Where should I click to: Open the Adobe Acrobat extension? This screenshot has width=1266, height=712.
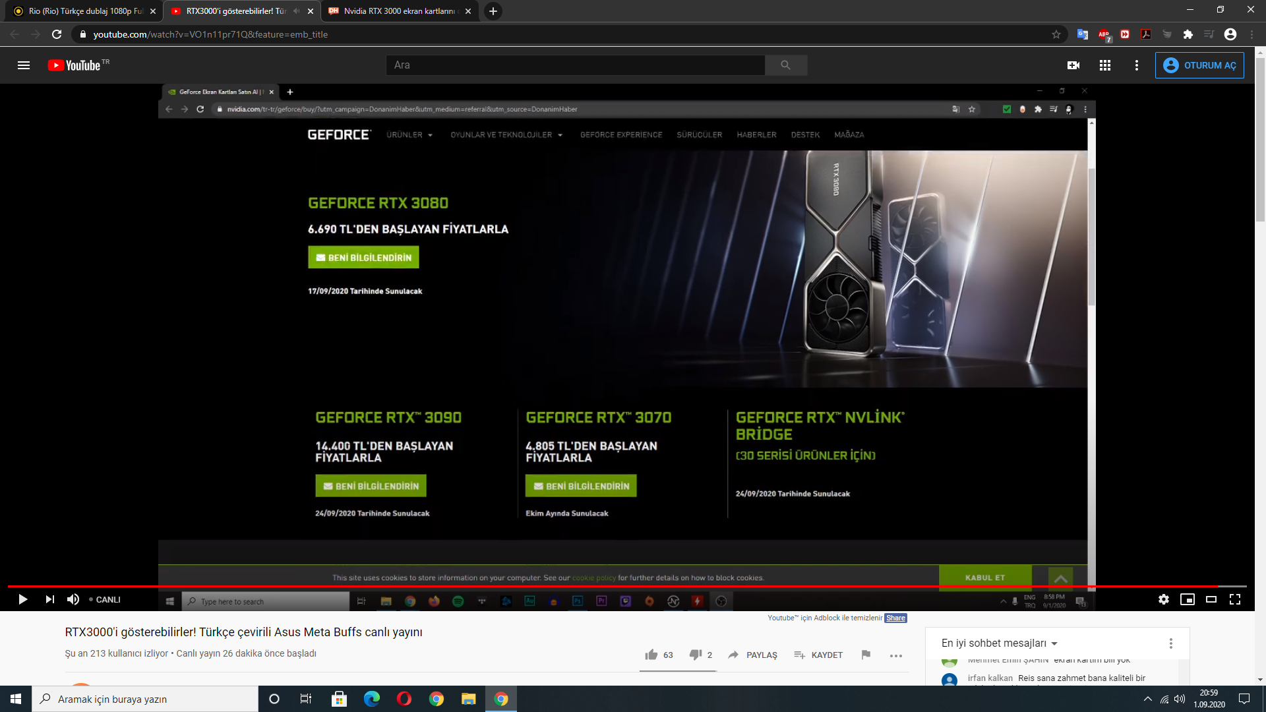(x=1146, y=34)
